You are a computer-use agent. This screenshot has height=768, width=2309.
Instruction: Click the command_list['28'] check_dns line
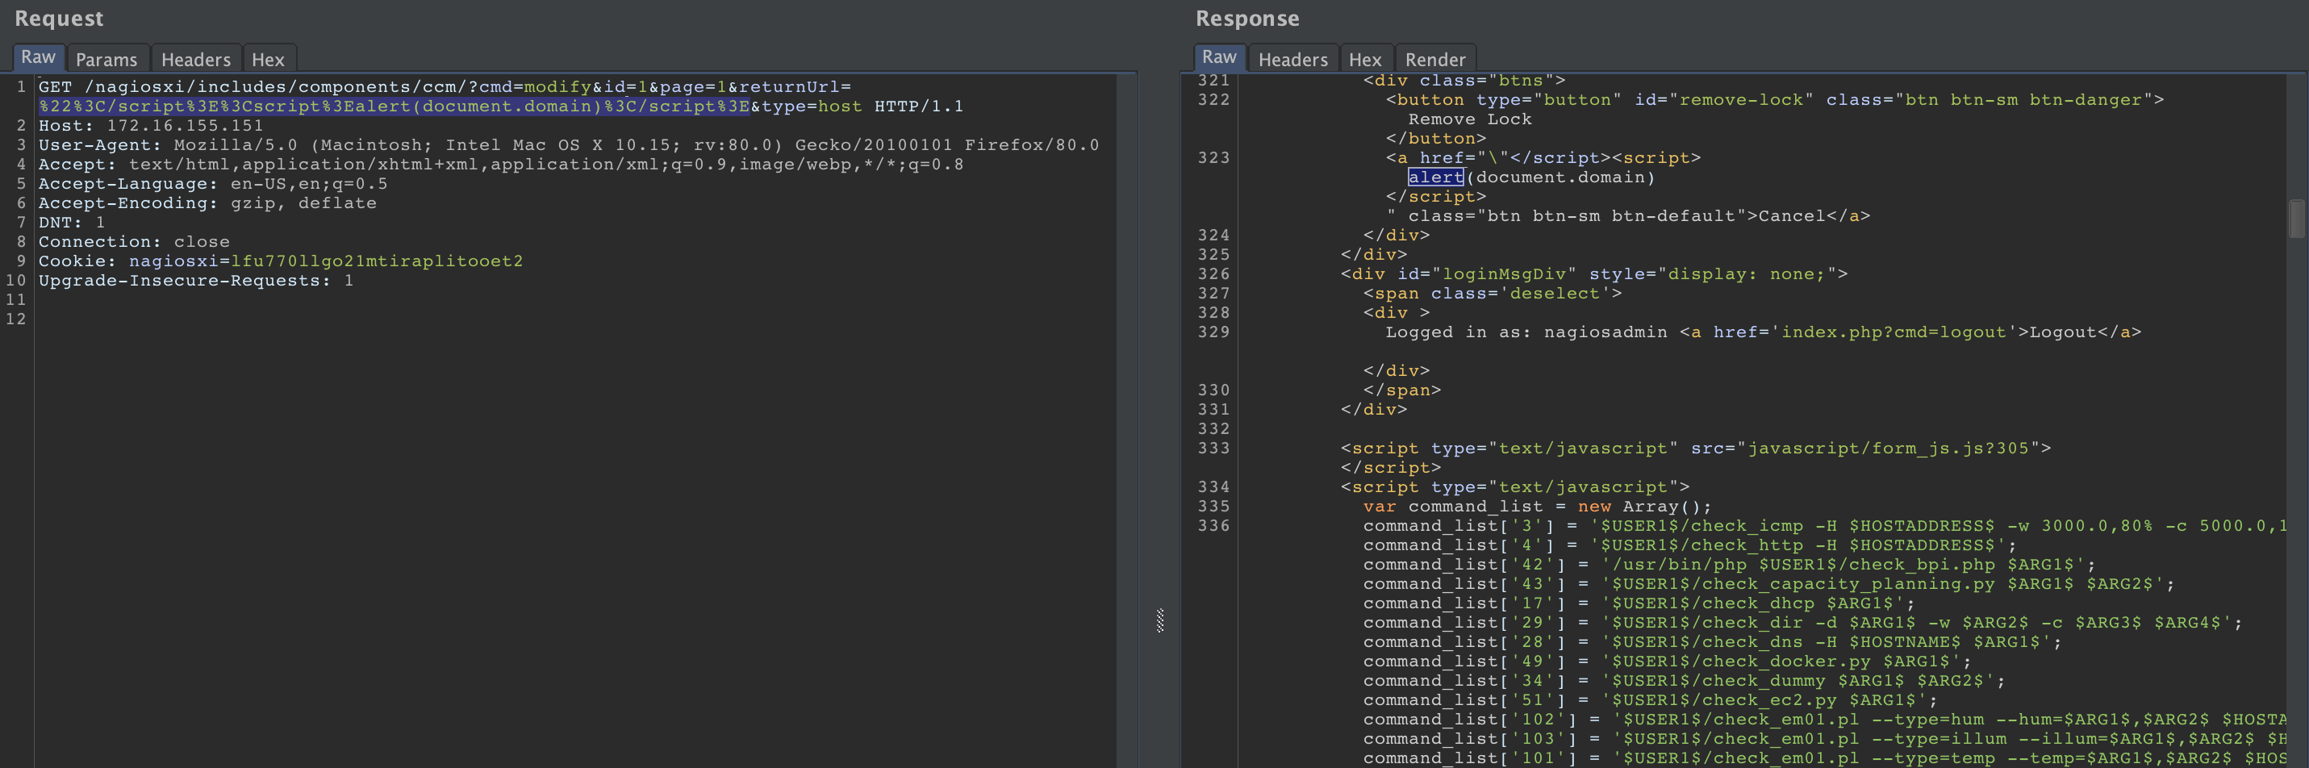pos(1712,642)
